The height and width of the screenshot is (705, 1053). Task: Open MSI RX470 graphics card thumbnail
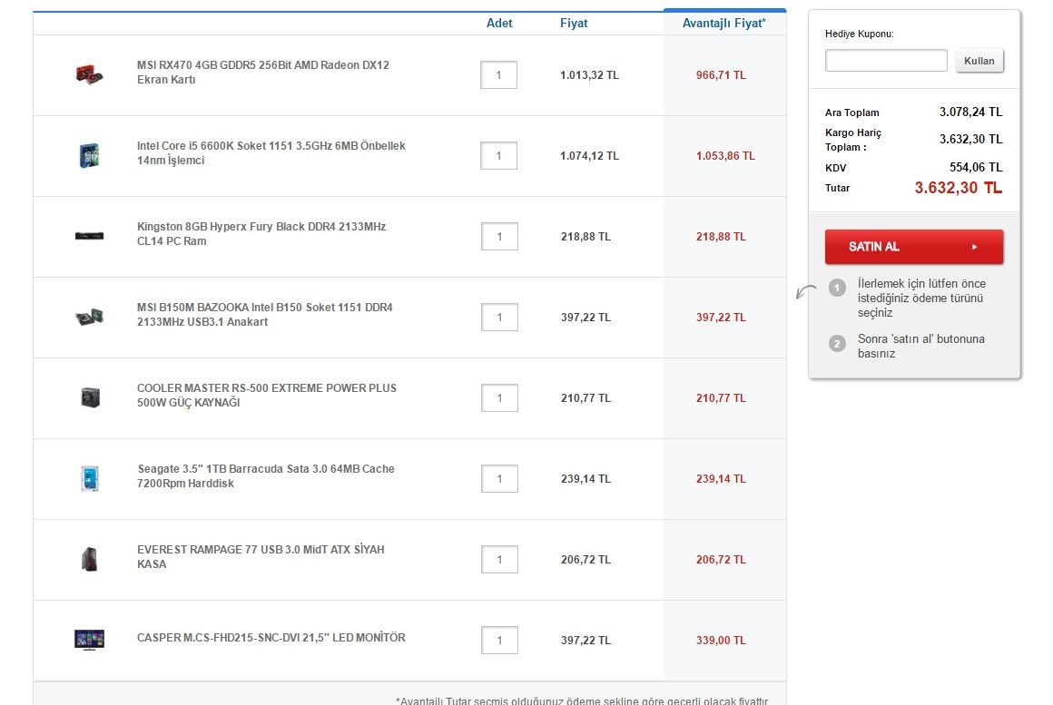89,74
